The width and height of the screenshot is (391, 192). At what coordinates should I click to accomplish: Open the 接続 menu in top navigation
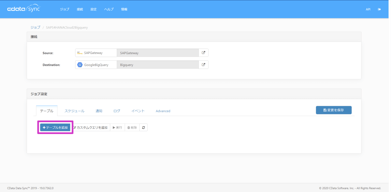(80, 9)
